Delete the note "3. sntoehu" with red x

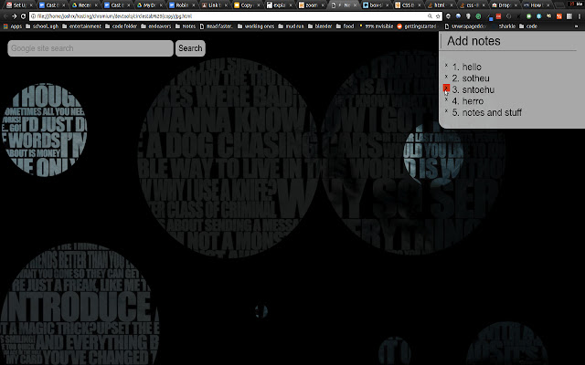tap(446, 88)
